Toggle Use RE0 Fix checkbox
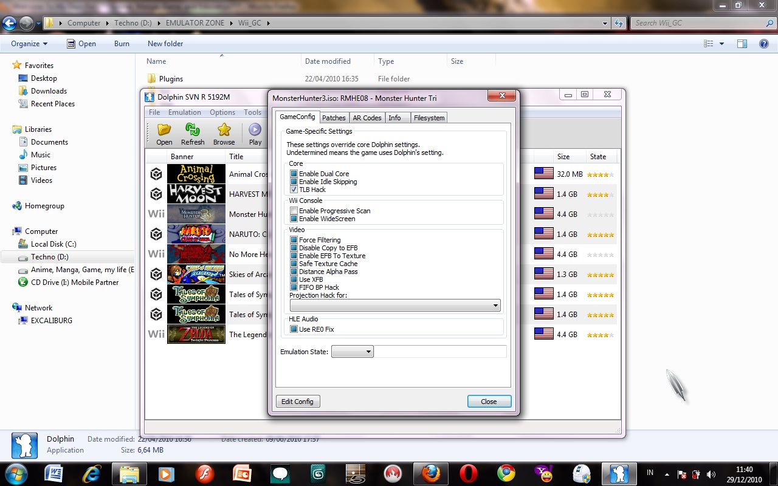Screen dimensions: 778x486 pos(294,329)
